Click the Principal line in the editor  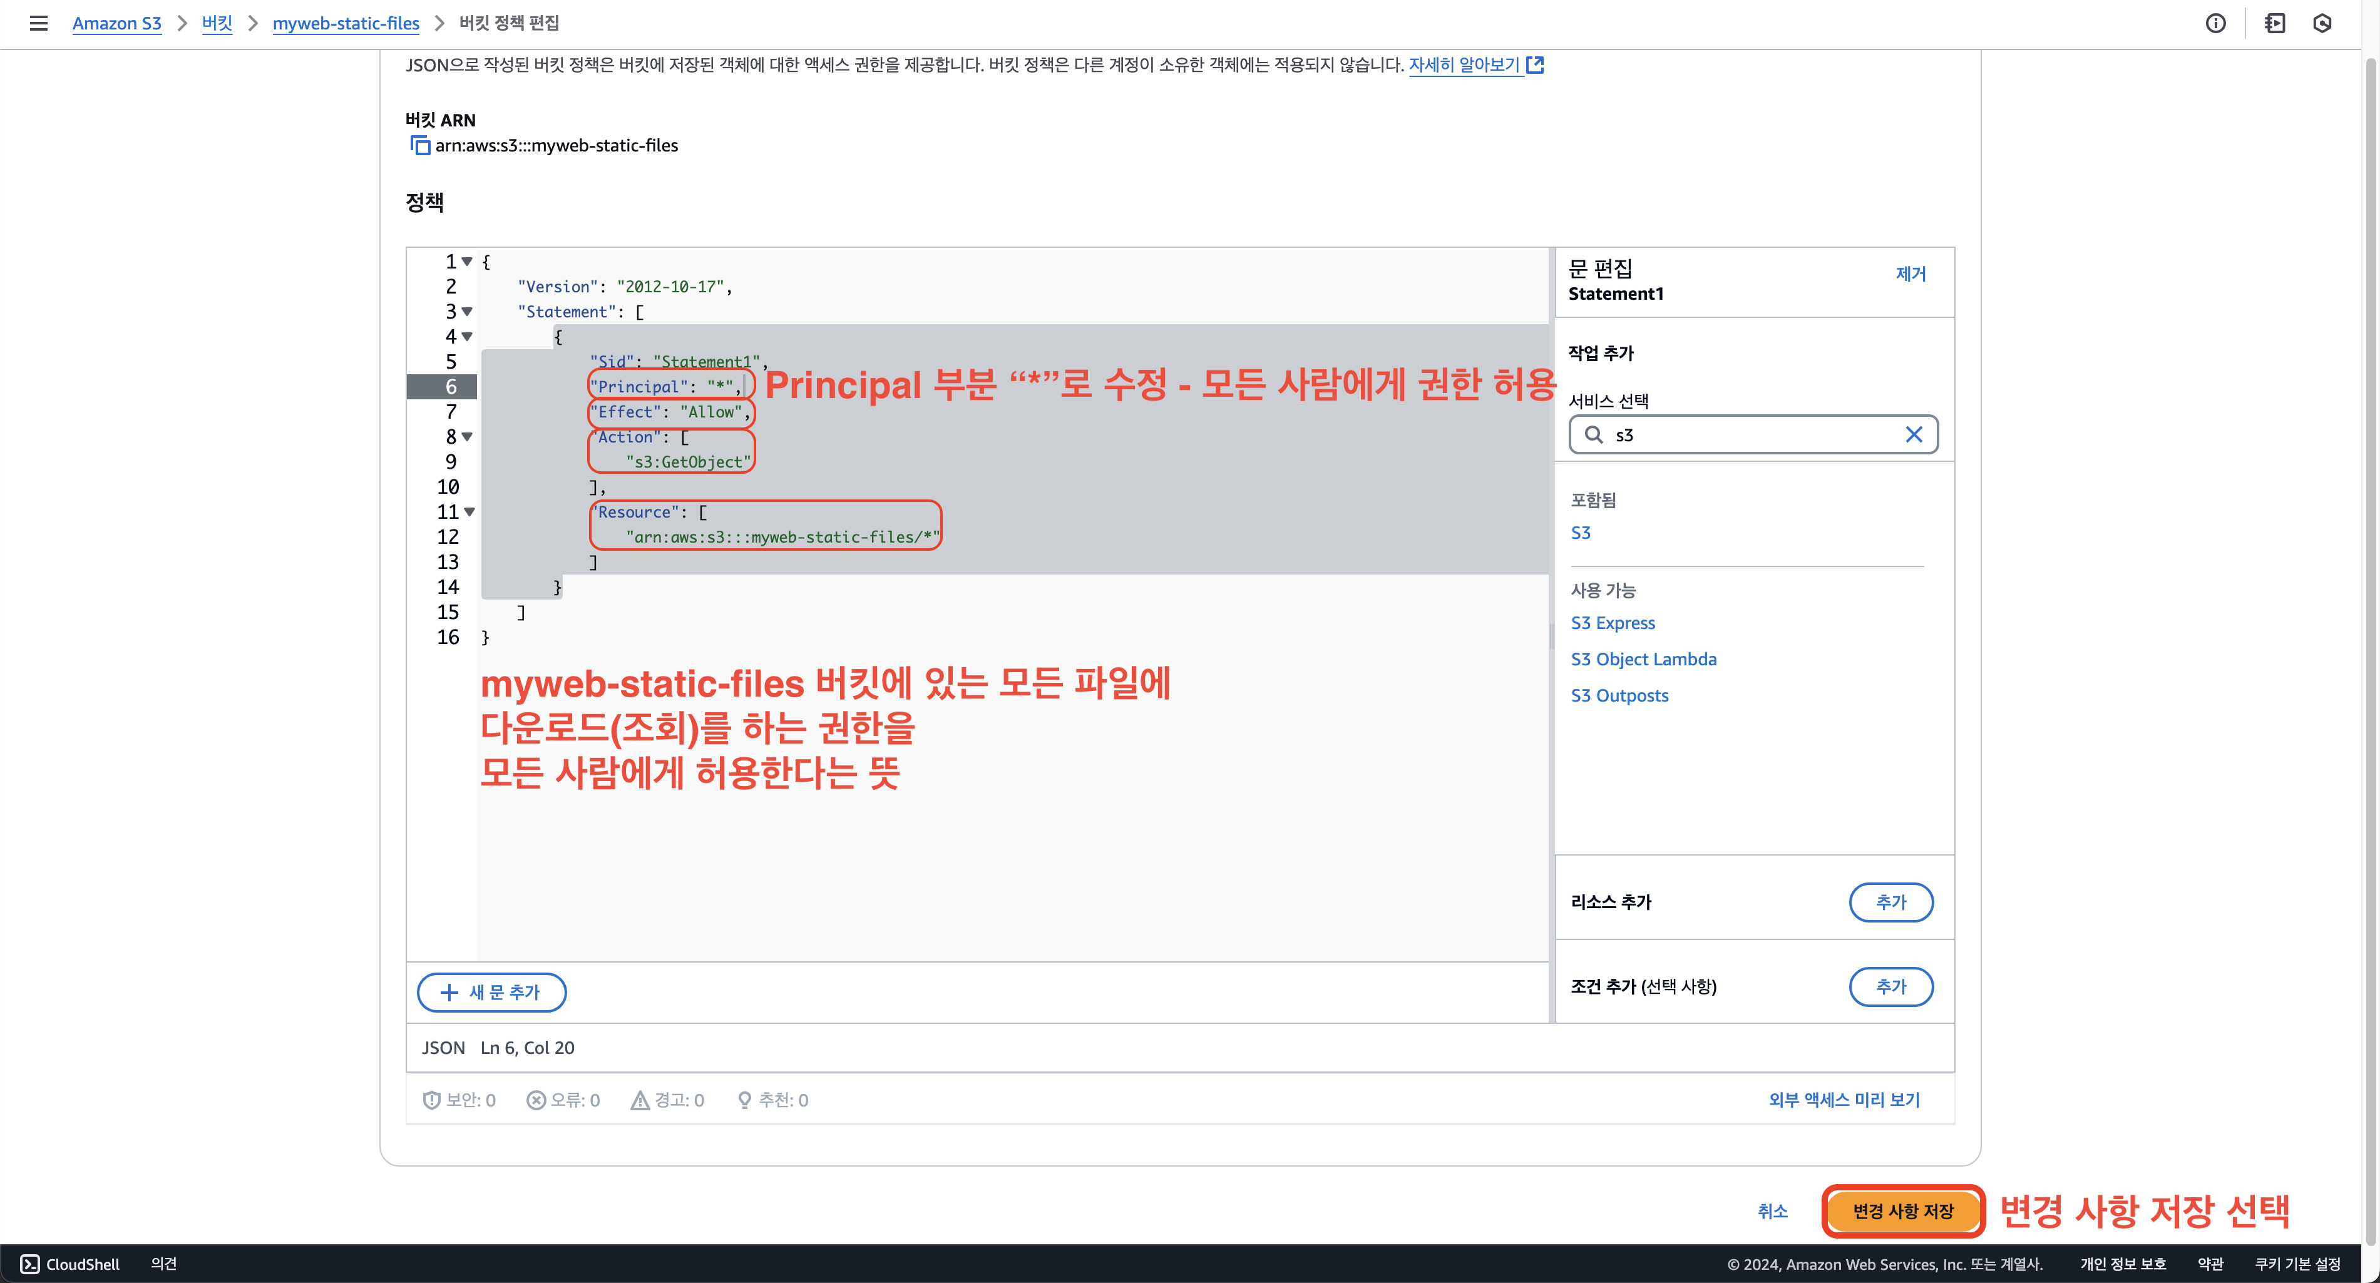click(665, 387)
